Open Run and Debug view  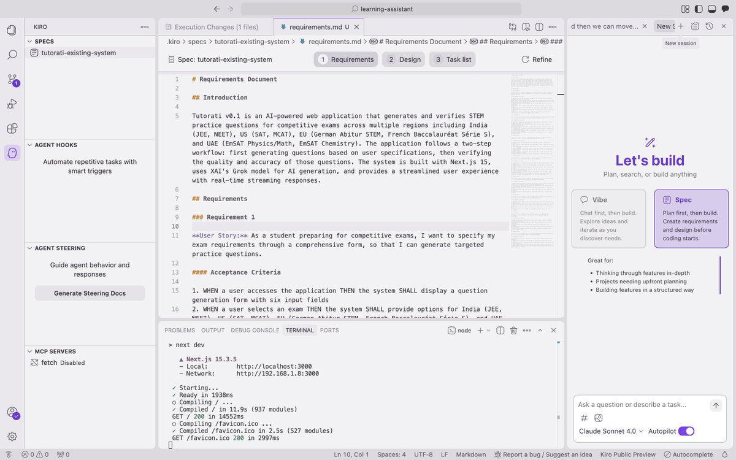pos(12,104)
